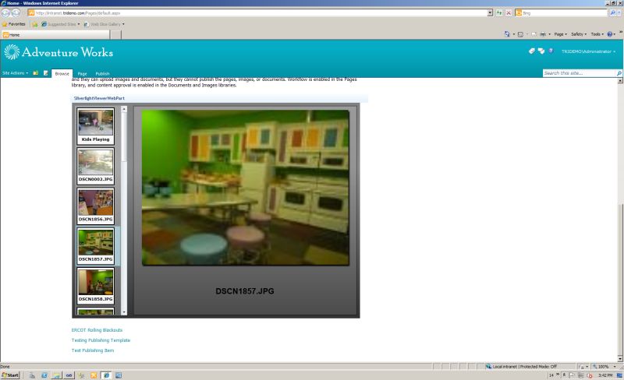The height and width of the screenshot is (380, 624).
Task: Select the Kids Playing thumbnail
Action: tap(95, 126)
